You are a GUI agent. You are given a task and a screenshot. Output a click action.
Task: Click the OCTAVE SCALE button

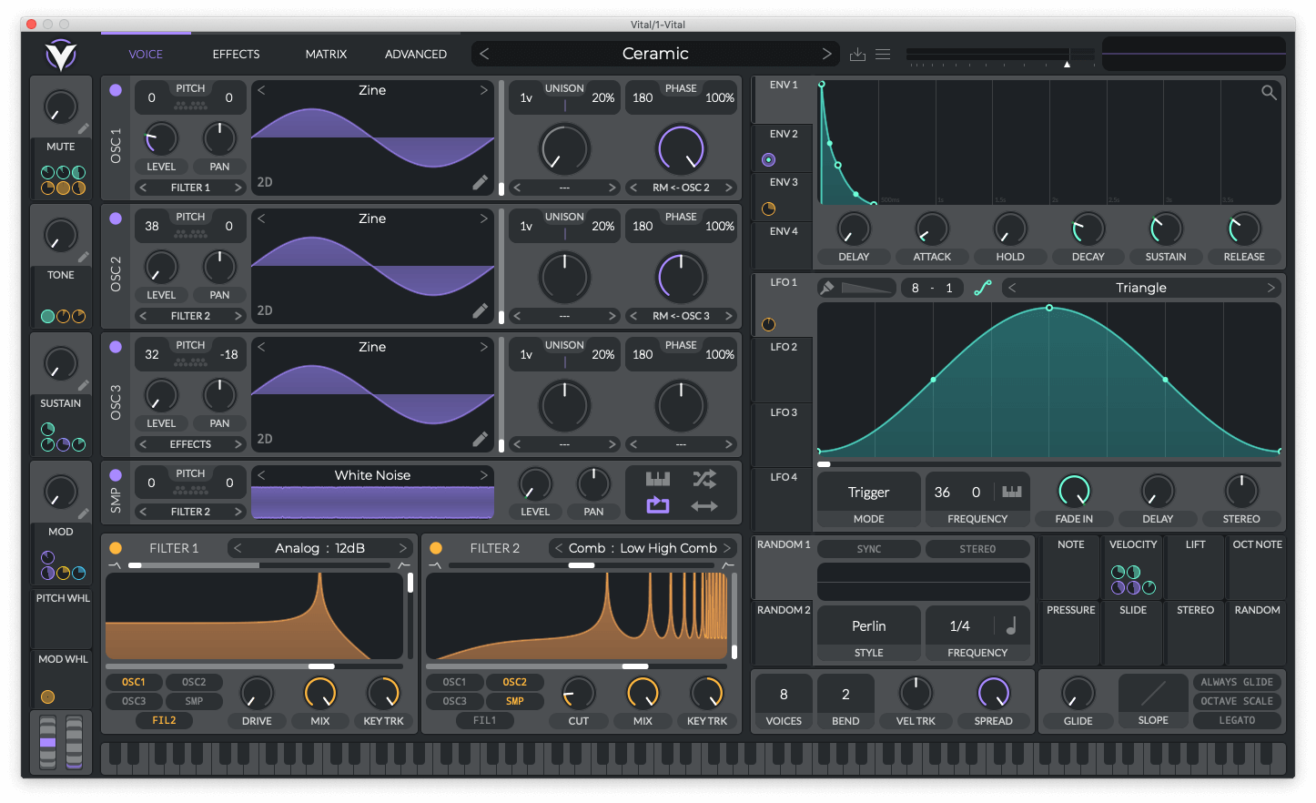[1237, 701]
